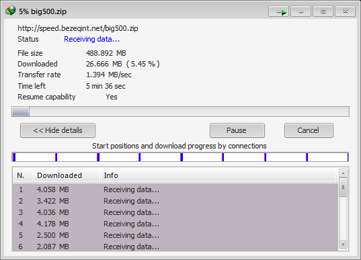Select connection 5 row with 2.500 MB
This screenshot has width=361, height=260.
[x=175, y=235]
